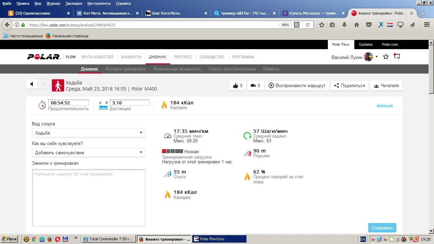The height and width of the screenshot is (244, 434).
Task: Open the Polar.com link in top bar
Action: click(x=390, y=44)
